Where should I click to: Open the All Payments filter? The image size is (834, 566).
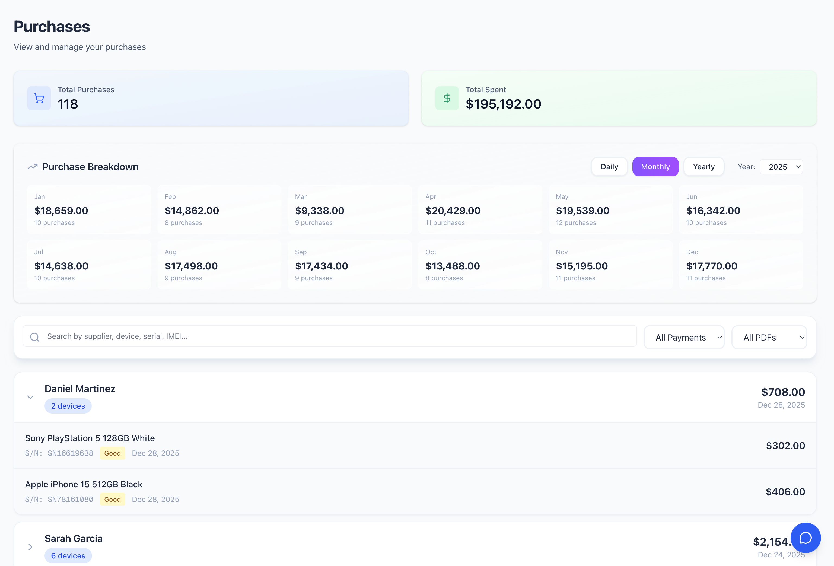tap(684, 337)
